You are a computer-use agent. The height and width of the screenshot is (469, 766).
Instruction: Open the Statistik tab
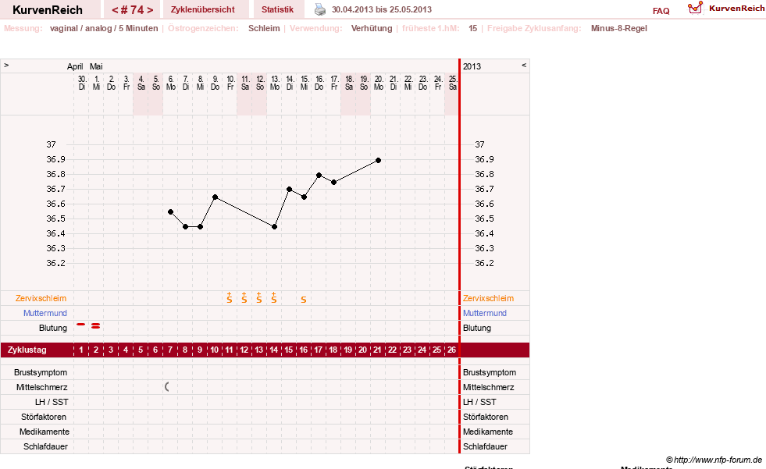[277, 9]
